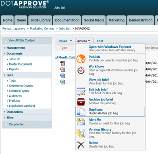Go to Marketing Comms breadcrumb
This screenshot has height=154, width=158.
click(x=42, y=29)
